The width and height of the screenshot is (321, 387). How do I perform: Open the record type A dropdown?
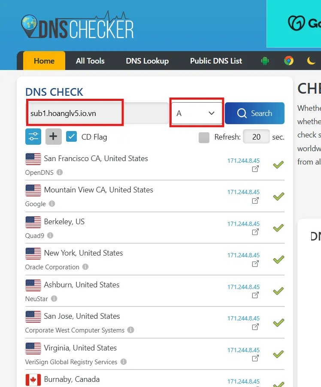coord(197,113)
